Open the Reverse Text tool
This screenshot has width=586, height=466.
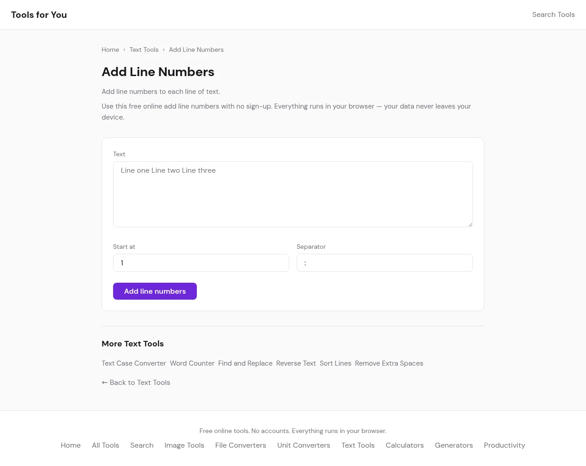(x=296, y=363)
